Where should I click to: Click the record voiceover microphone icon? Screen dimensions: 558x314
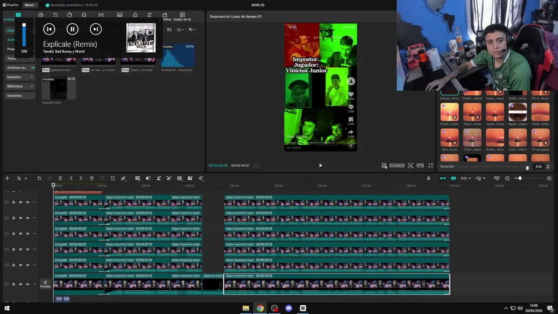pos(429,178)
